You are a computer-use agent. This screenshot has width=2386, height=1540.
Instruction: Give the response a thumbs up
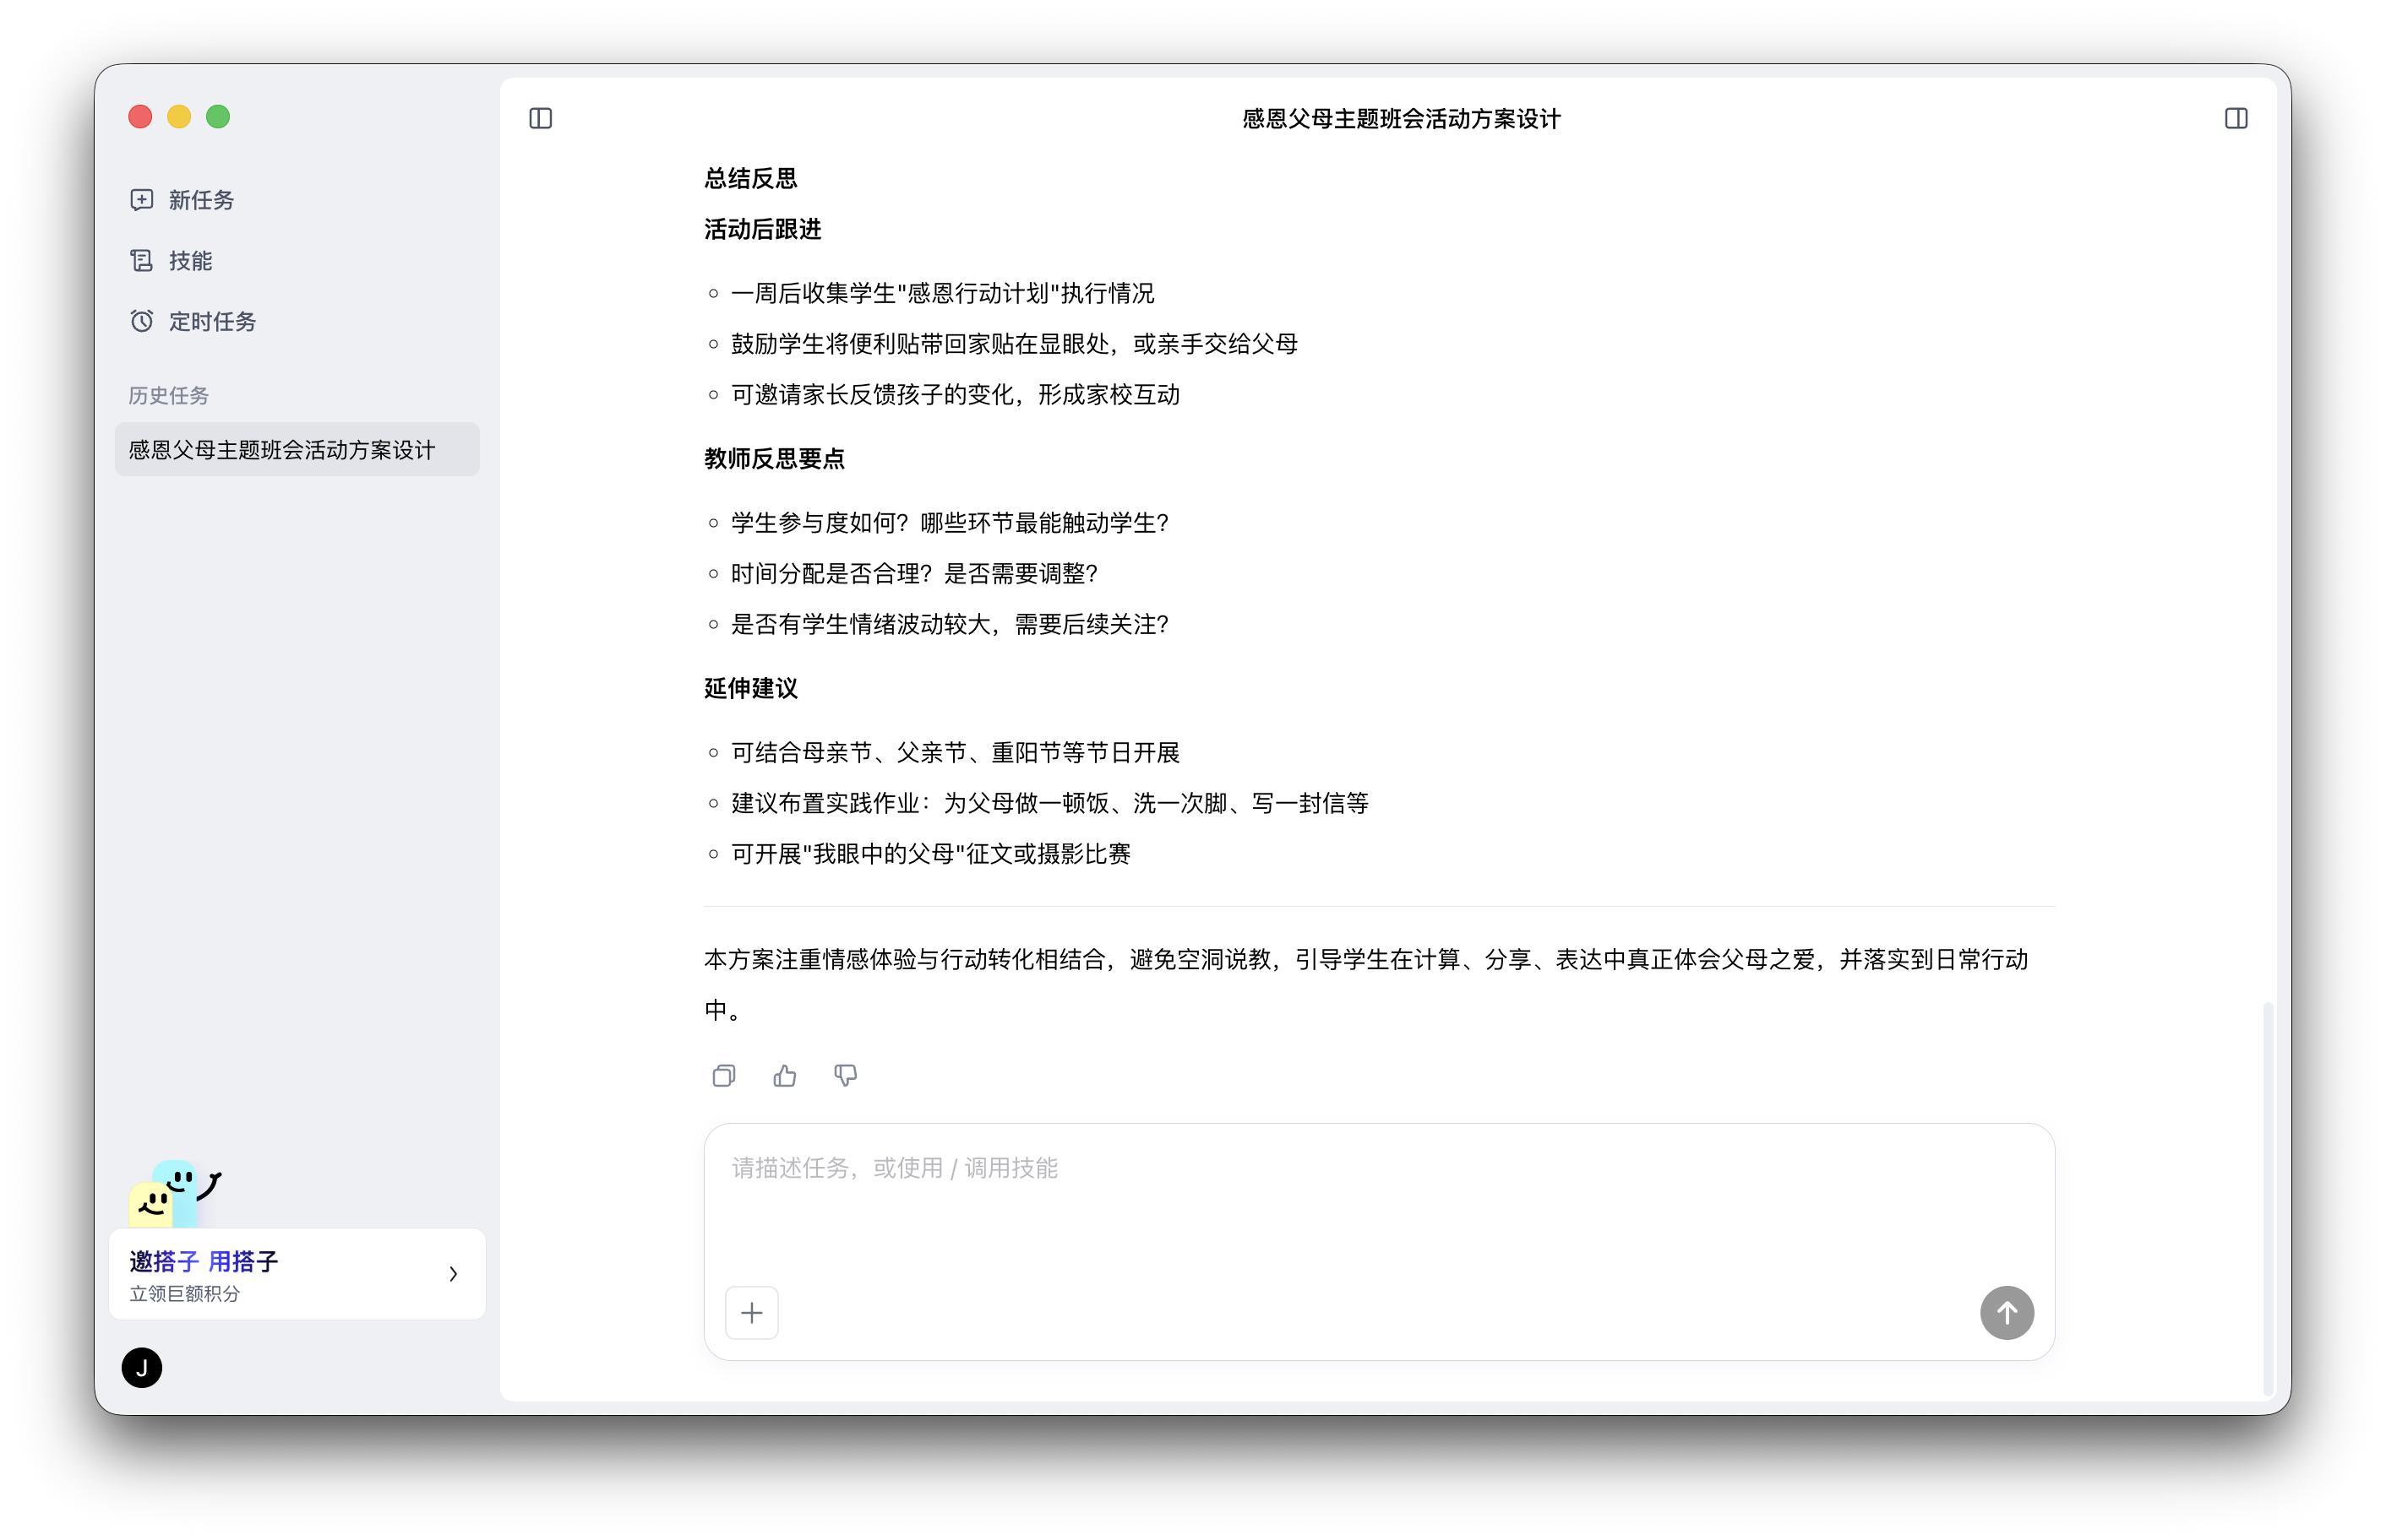tap(784, 1075)
